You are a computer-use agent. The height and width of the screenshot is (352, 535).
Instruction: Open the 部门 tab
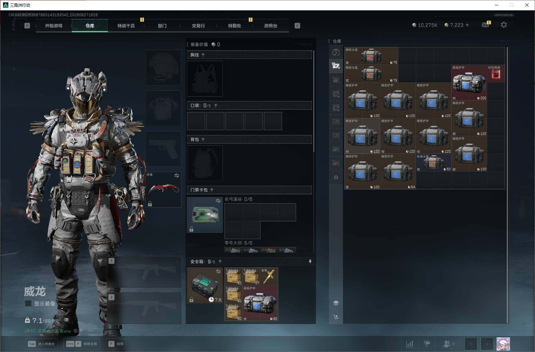pyautogui.click(x=162, y=26)
